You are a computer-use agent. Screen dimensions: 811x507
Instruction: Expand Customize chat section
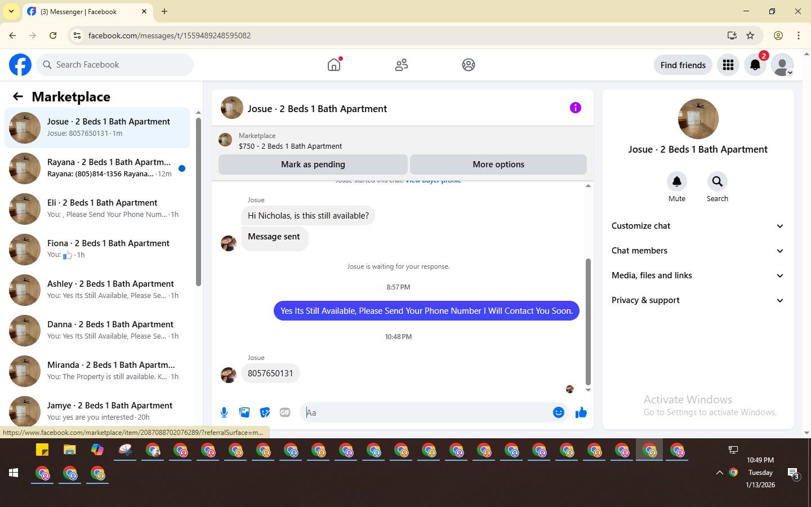pyautogui.click(x=698, y=226)
